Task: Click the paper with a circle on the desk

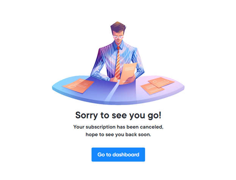Action: coord(161,82)
